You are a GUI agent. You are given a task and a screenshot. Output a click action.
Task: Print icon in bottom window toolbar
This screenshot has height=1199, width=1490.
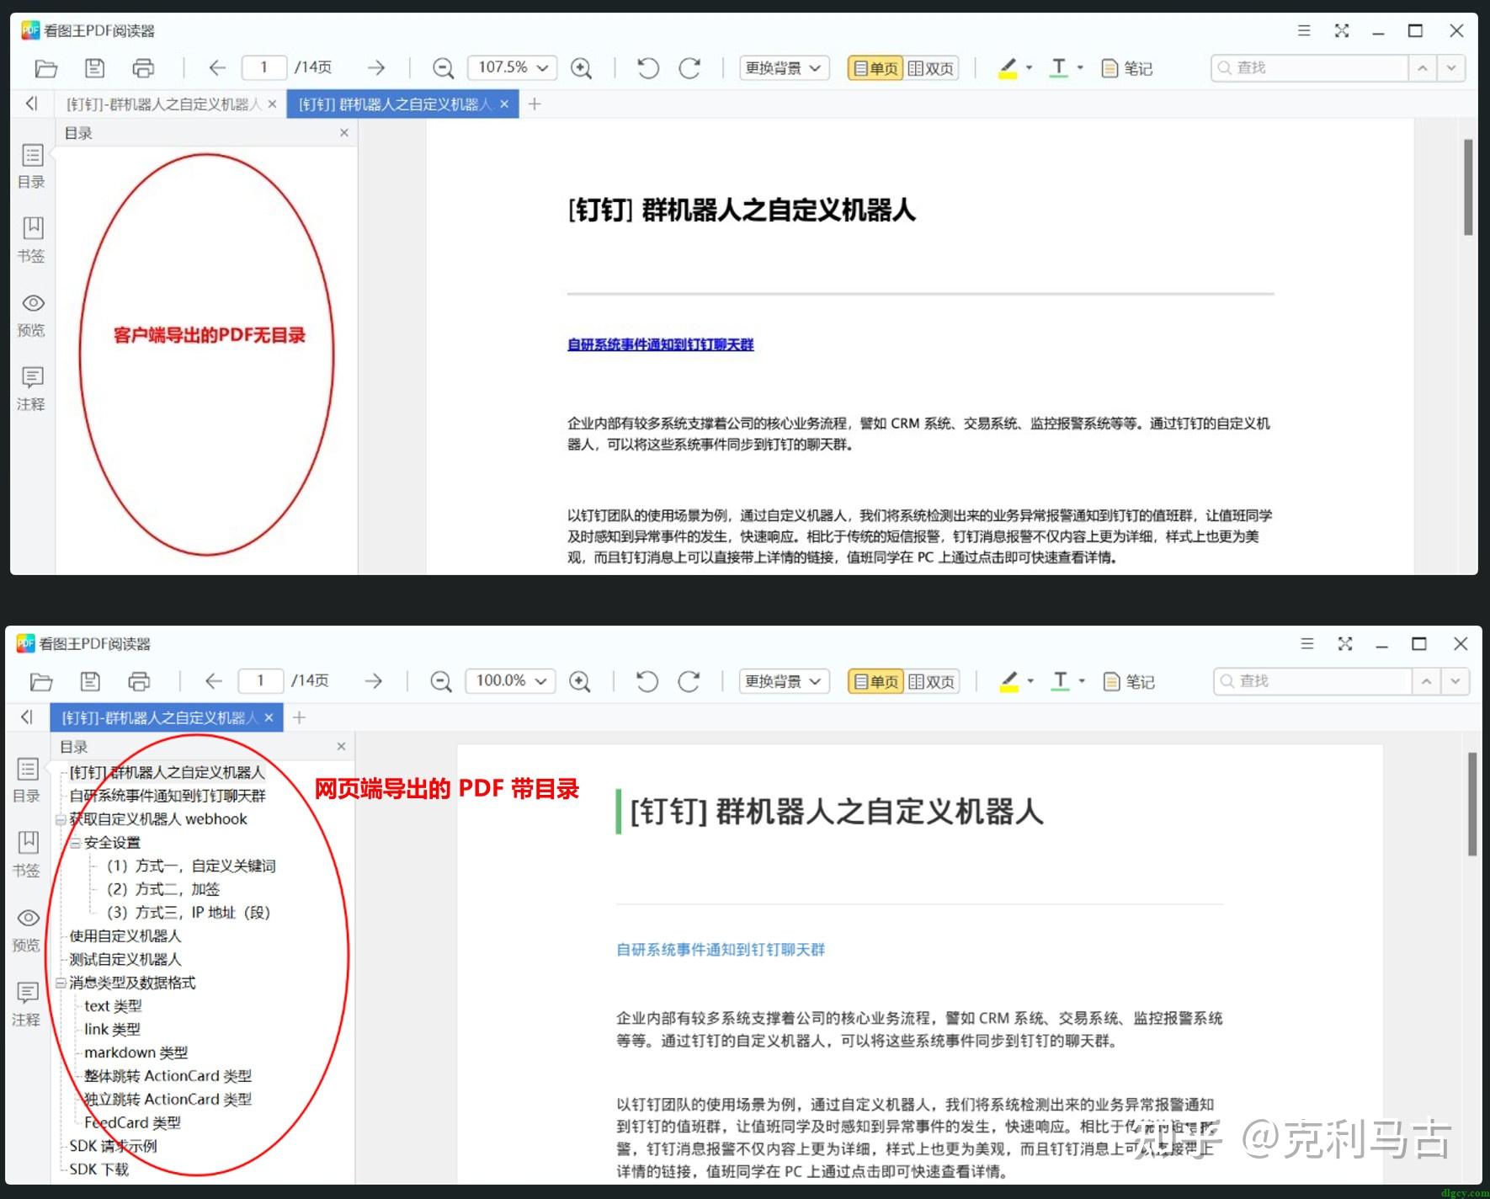[x=139, y=681]
